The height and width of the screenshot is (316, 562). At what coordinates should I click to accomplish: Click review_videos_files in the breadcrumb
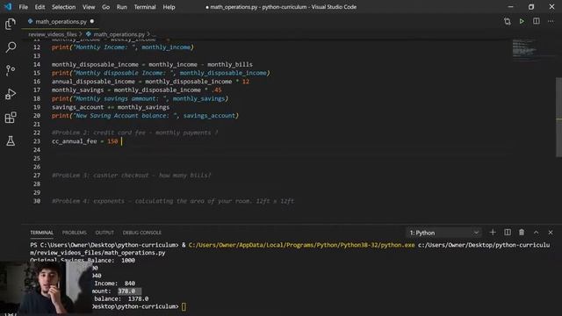(53, 34)
